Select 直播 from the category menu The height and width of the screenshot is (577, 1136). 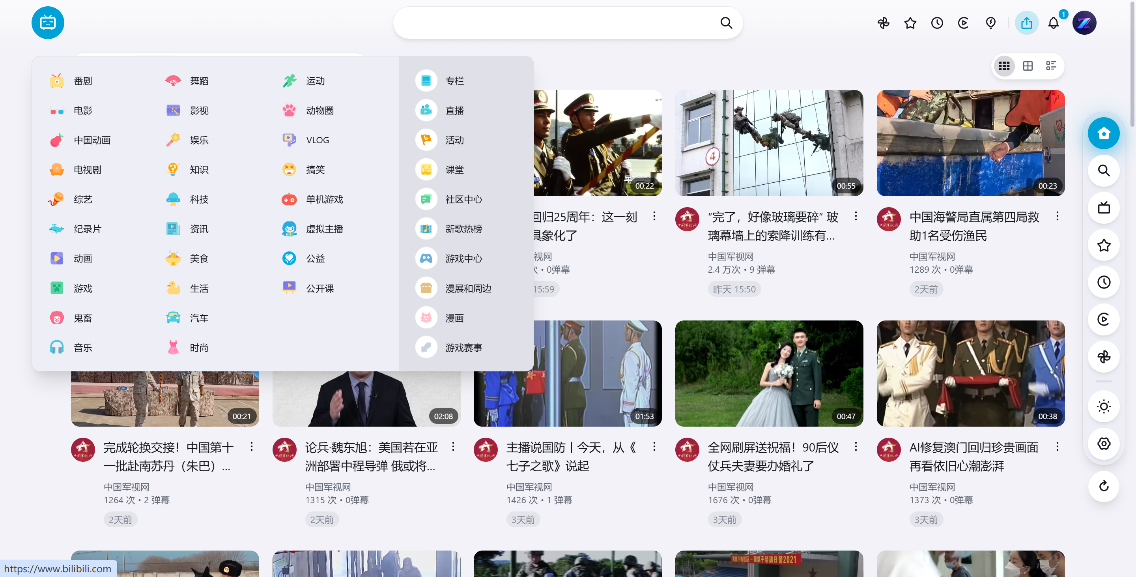point(455,110)
